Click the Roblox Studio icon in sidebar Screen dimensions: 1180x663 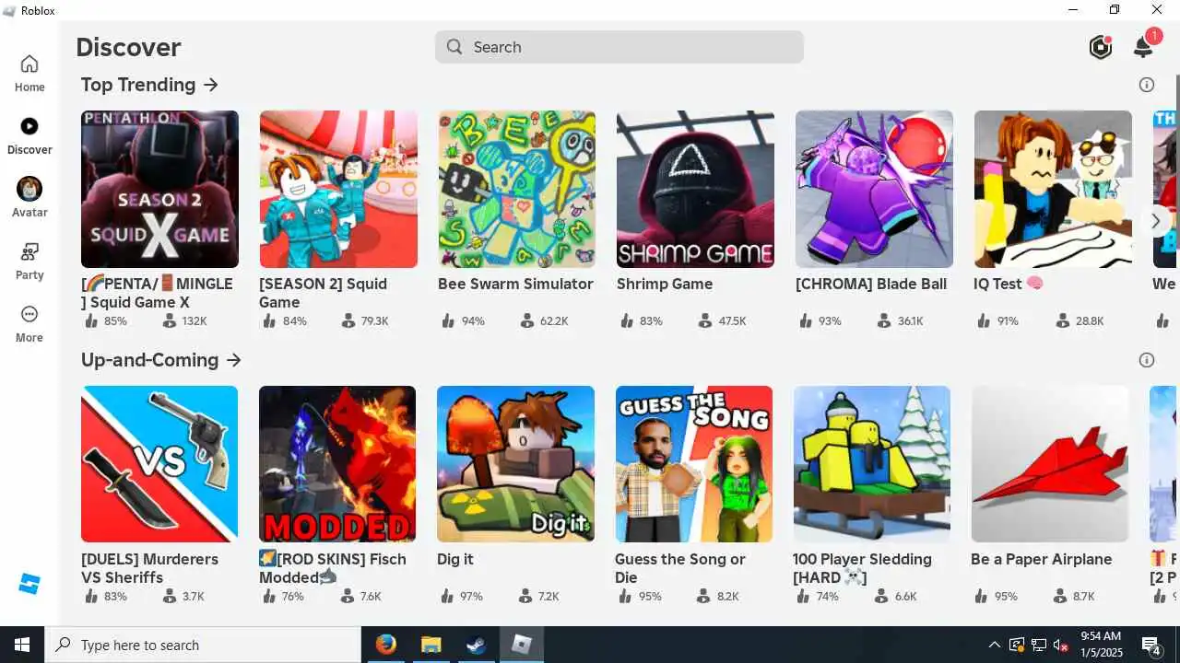pyautogui.click(x=29, y=584)
